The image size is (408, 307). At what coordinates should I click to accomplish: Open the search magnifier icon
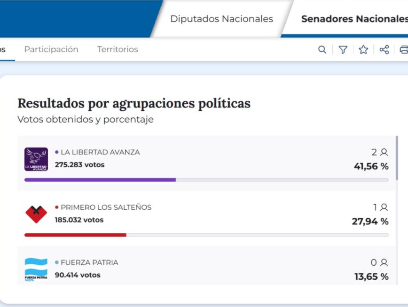[x=322, y=49]
